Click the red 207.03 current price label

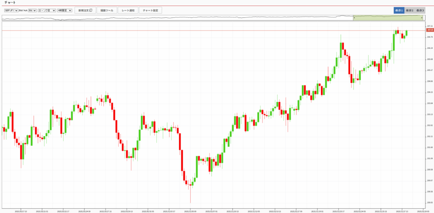coord(429,31)
